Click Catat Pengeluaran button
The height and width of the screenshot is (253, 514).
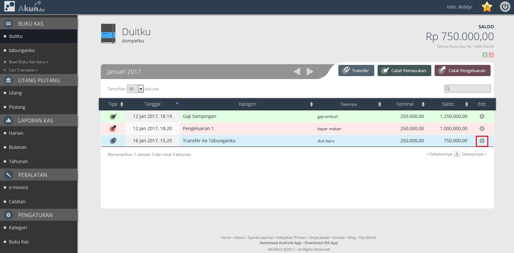click(x=463, y=70)
